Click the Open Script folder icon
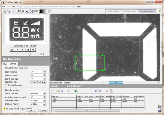Screen dimensions: 164x115 [57, 91]
